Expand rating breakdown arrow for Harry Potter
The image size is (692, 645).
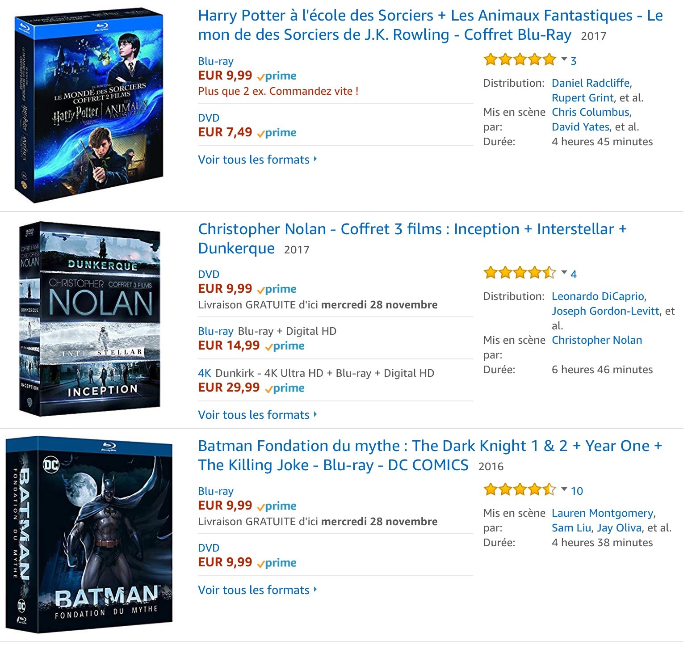(x=564, y=59)
